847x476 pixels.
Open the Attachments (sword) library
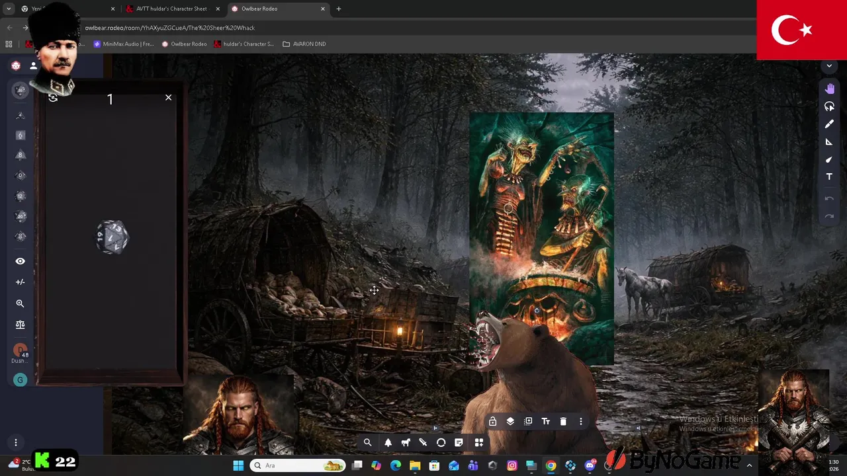[x=423, y=443]
